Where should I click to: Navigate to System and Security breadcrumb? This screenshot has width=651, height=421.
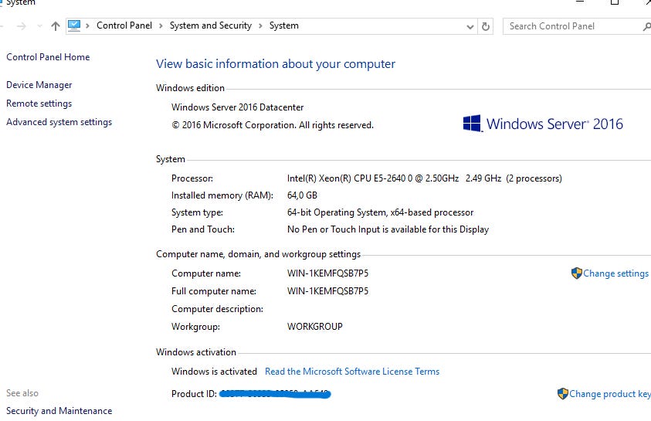pyautogui.click(x=210, y=25)
